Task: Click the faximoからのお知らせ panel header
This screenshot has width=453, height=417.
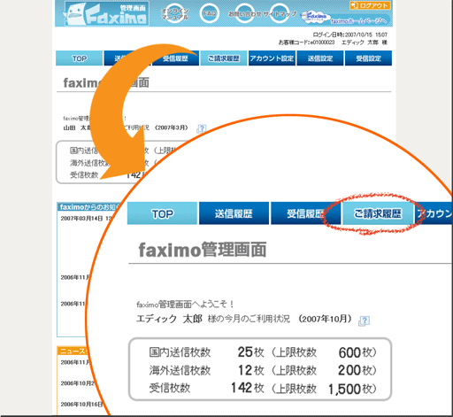Action: point(89,207)
